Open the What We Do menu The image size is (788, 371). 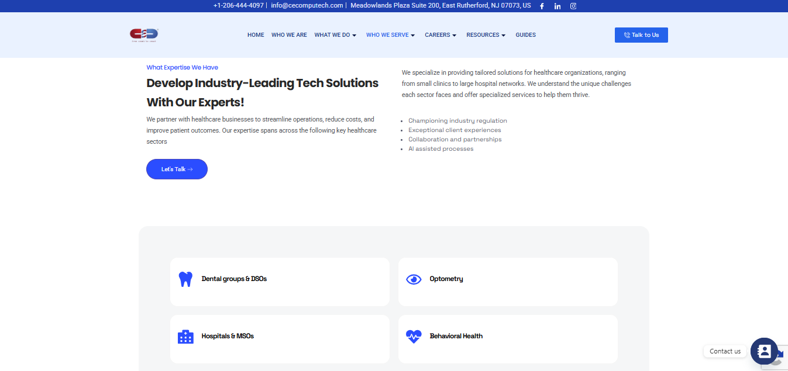point(332,35)
